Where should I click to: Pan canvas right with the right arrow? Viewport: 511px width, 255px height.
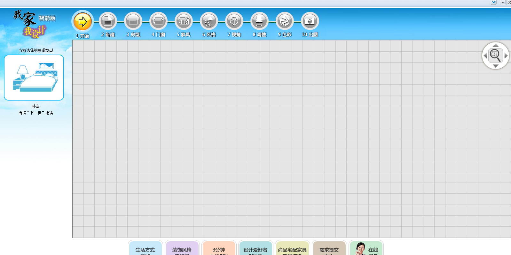(x=506, y=56)
